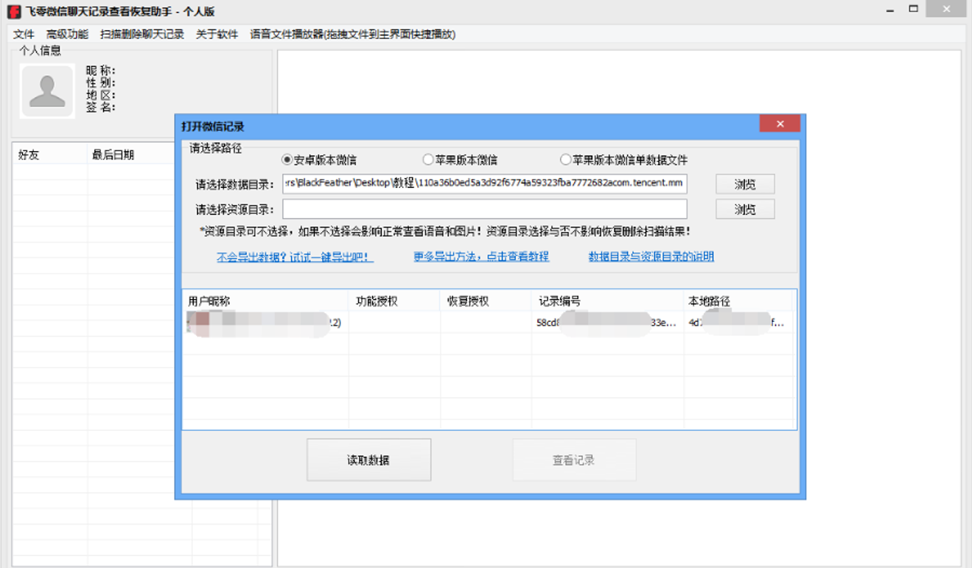Select the record row starting with 58cd
The height and width of the screenshot is (568, 972).
[x=488, y=323]
